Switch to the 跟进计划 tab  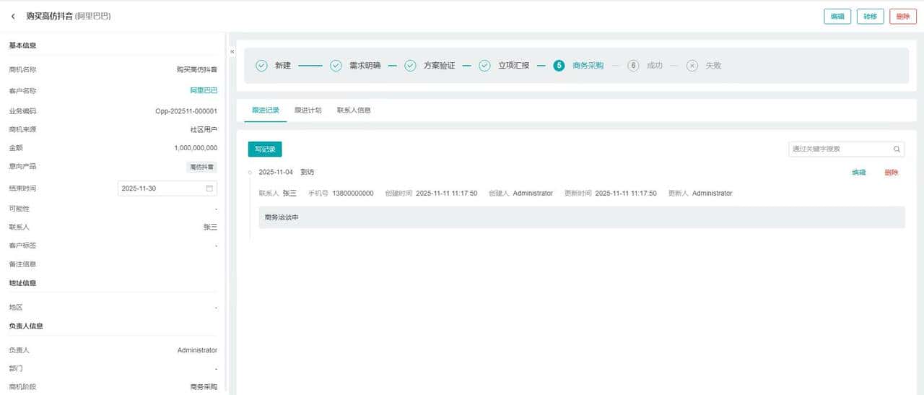(x=308, y=110)
